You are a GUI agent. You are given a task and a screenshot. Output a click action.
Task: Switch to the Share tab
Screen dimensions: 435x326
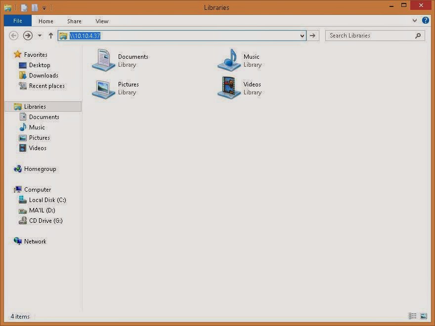[x=74, y=21]
